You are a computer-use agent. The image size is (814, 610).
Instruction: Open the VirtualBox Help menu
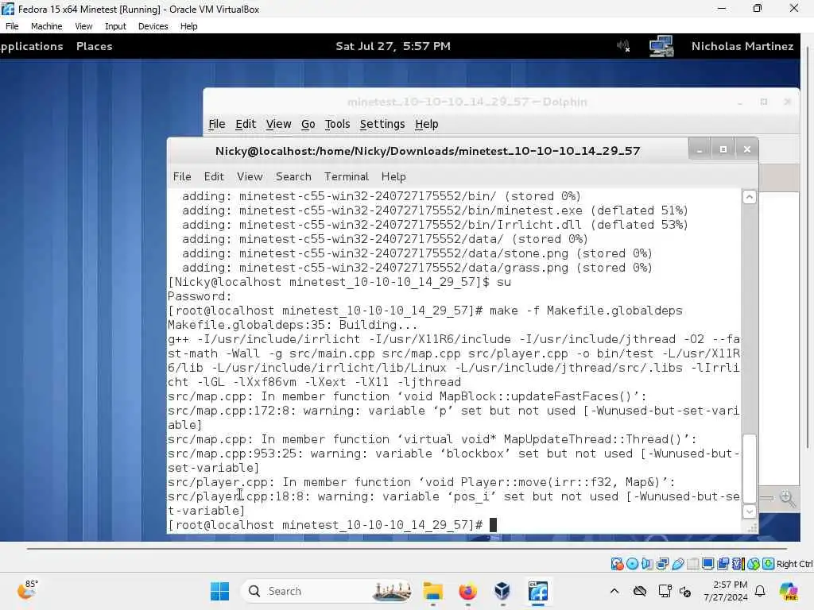click(x=188, y=26)
